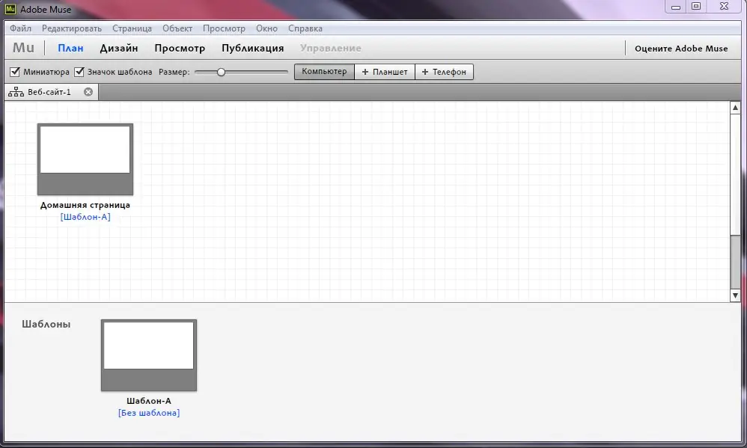Click the disabled Управление mode
The width and height of the screenshot is (747, 448).
(x=331, y=48)
